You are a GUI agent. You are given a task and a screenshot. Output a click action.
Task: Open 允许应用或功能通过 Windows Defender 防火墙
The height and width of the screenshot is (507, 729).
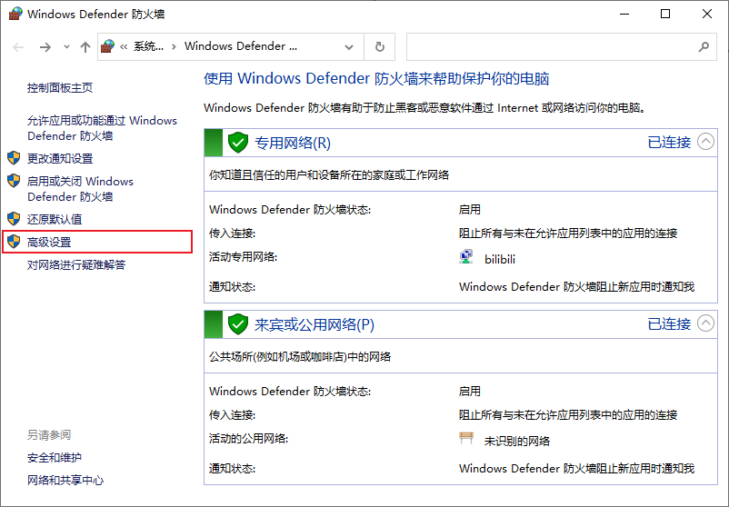(103, 128)
